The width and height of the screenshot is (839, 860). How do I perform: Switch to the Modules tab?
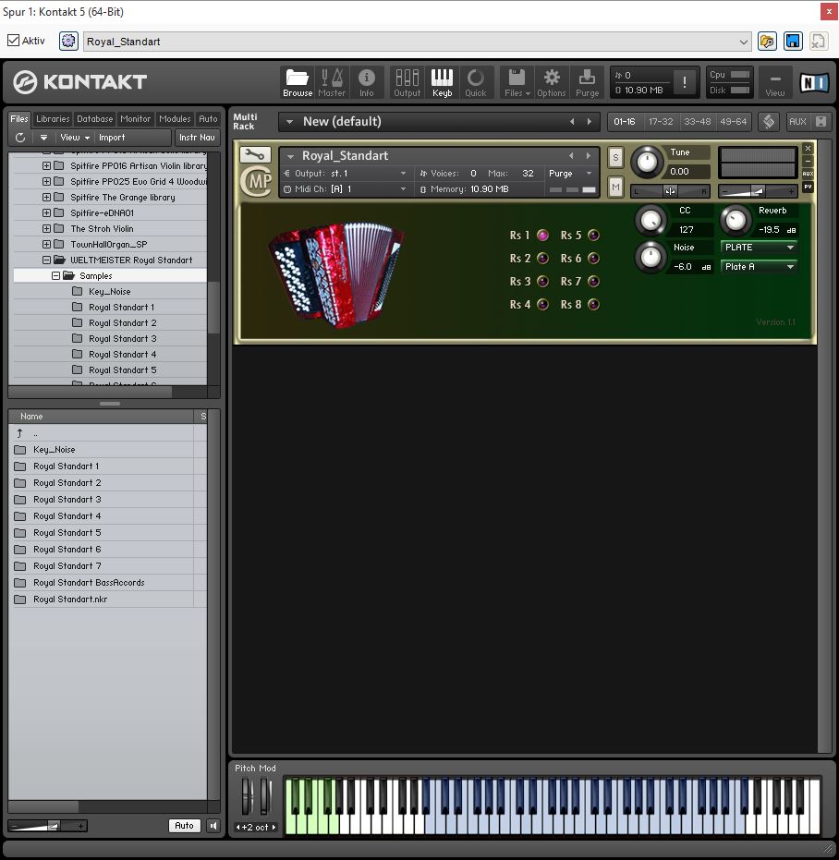175,118
